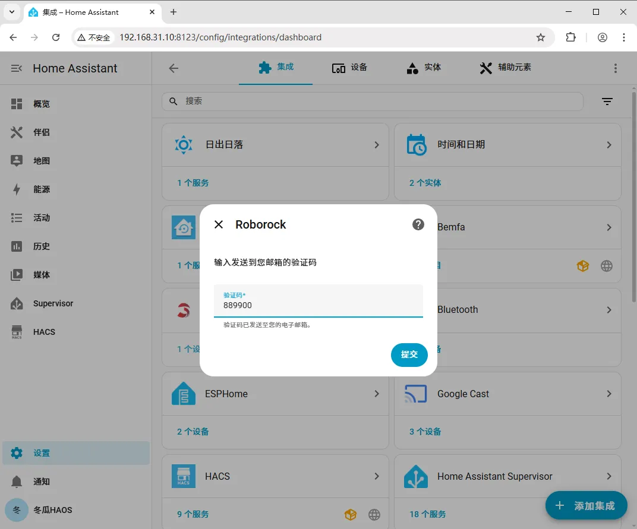Click the 提交 submit button
The height and width of the screenshot is (529, 637).
click(409, 355)
